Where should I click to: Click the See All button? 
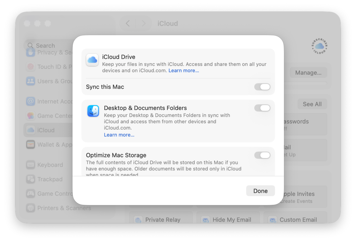(x=312, y=104)
